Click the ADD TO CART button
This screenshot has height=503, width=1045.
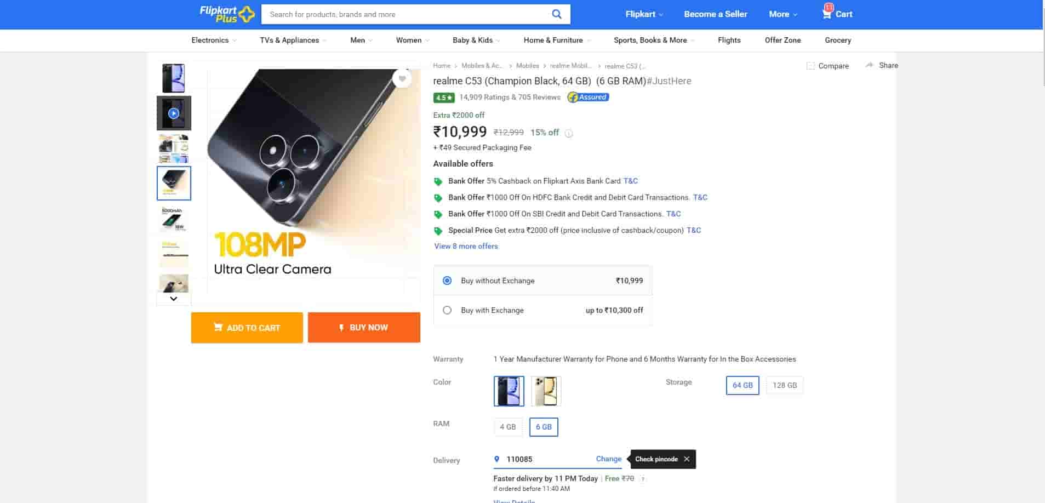coord(247,328)
